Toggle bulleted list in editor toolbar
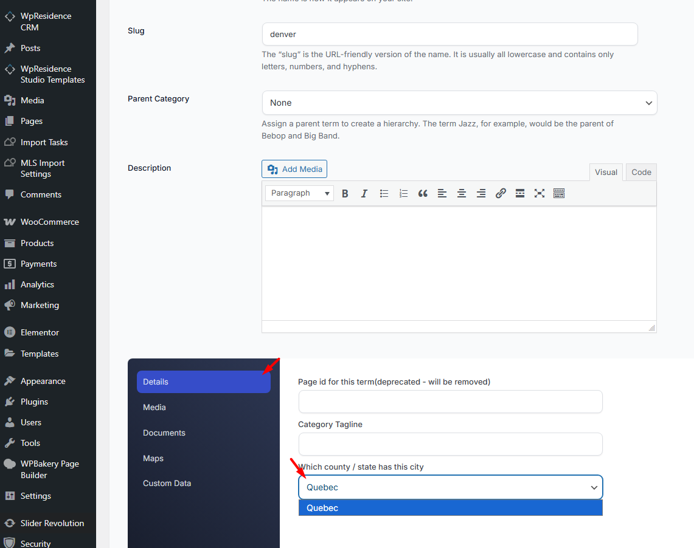Image resolution: width=694 pixels, height=548 pixels. point(384,193)
